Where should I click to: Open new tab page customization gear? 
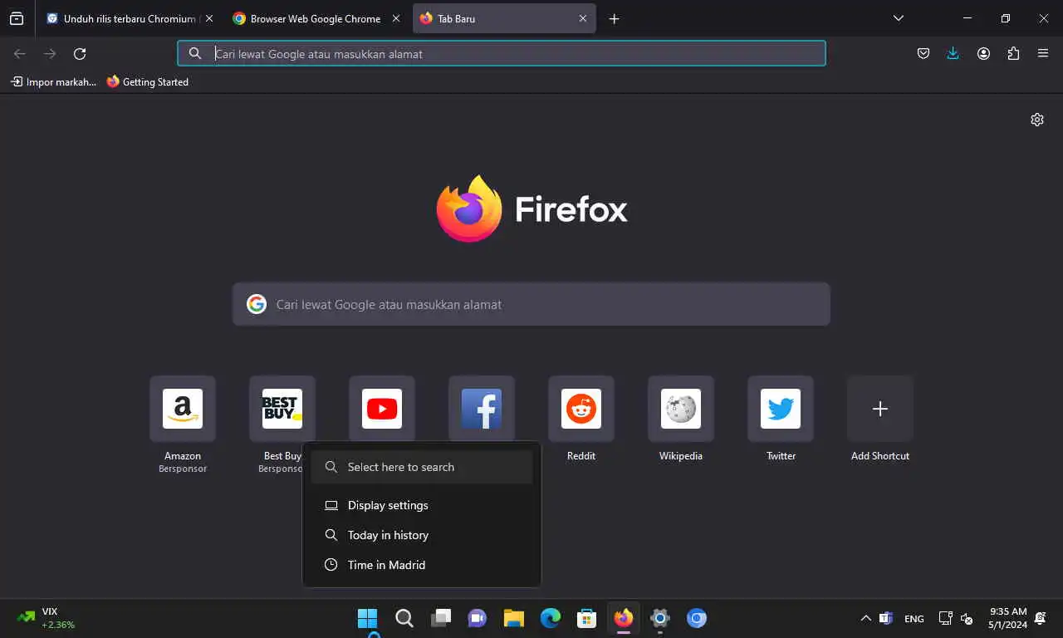1037,120
